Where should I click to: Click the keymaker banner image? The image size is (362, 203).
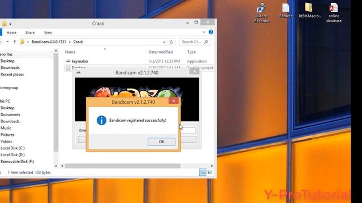tap(137, 87)
